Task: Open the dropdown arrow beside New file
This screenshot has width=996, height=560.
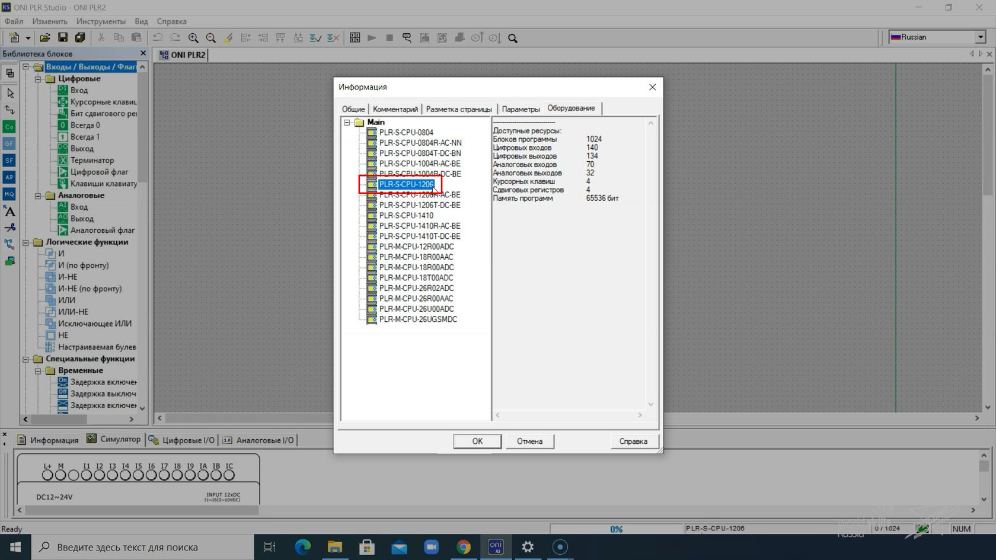Action: point(28,38)
